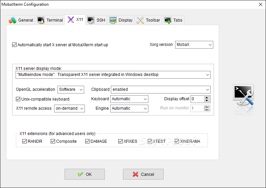This screenshot has width=266, height=188.
Task: Uncheck the XINERAMA extension checkbox
Action: (177, 141)
